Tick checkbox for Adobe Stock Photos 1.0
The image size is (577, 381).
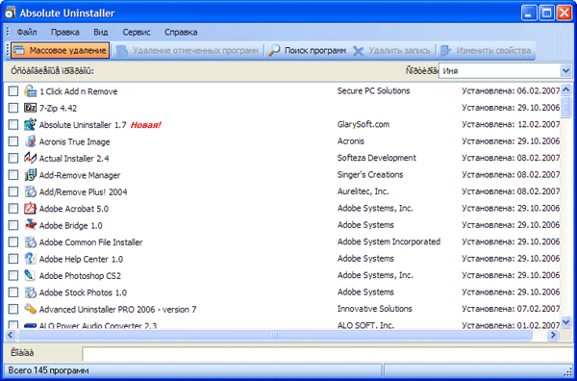(13, 292)
